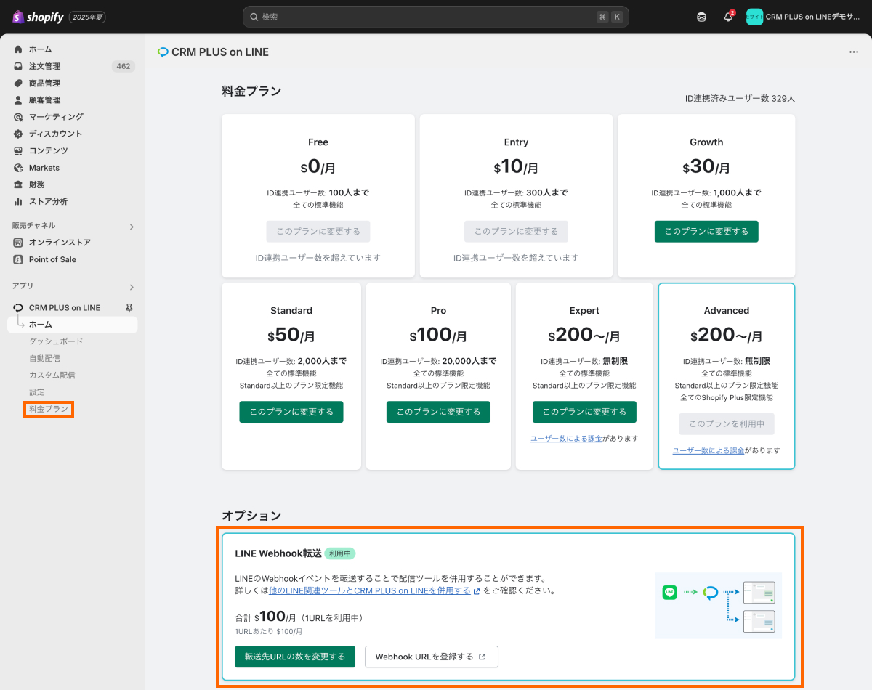
Task: Click the 利用中 status badge
Action: pyautogui.click(x=339, y=553)
